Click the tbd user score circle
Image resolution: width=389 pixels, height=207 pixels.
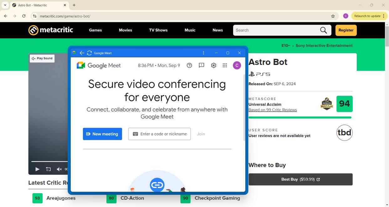(x=345, y=133)
